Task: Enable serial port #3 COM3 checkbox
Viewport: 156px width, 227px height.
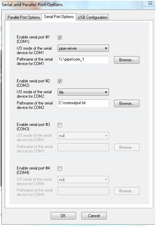Action: (60, 125)
